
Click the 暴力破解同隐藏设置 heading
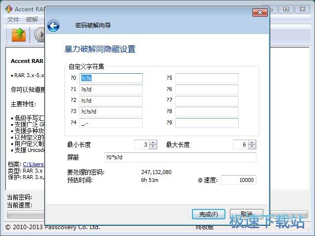pyautogui.click(x=100, y=49)
